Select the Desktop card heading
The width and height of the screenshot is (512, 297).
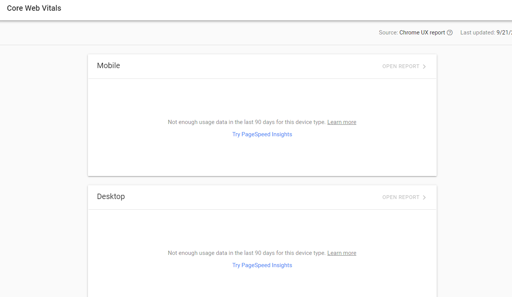click(x=111, y=197)
